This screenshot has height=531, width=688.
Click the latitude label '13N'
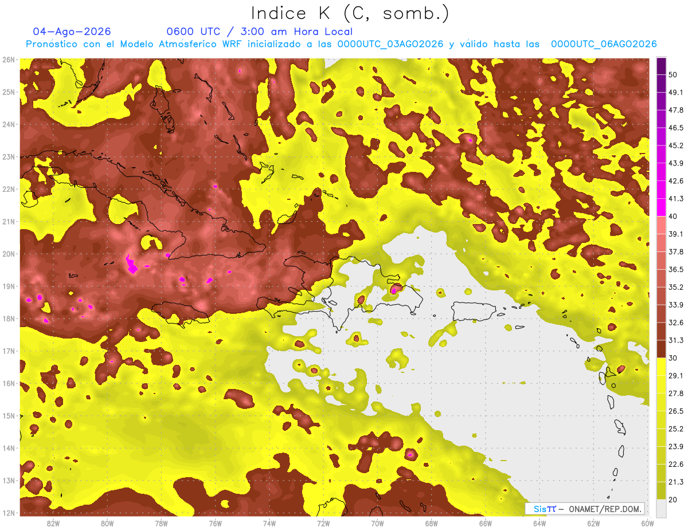[9, 481]
